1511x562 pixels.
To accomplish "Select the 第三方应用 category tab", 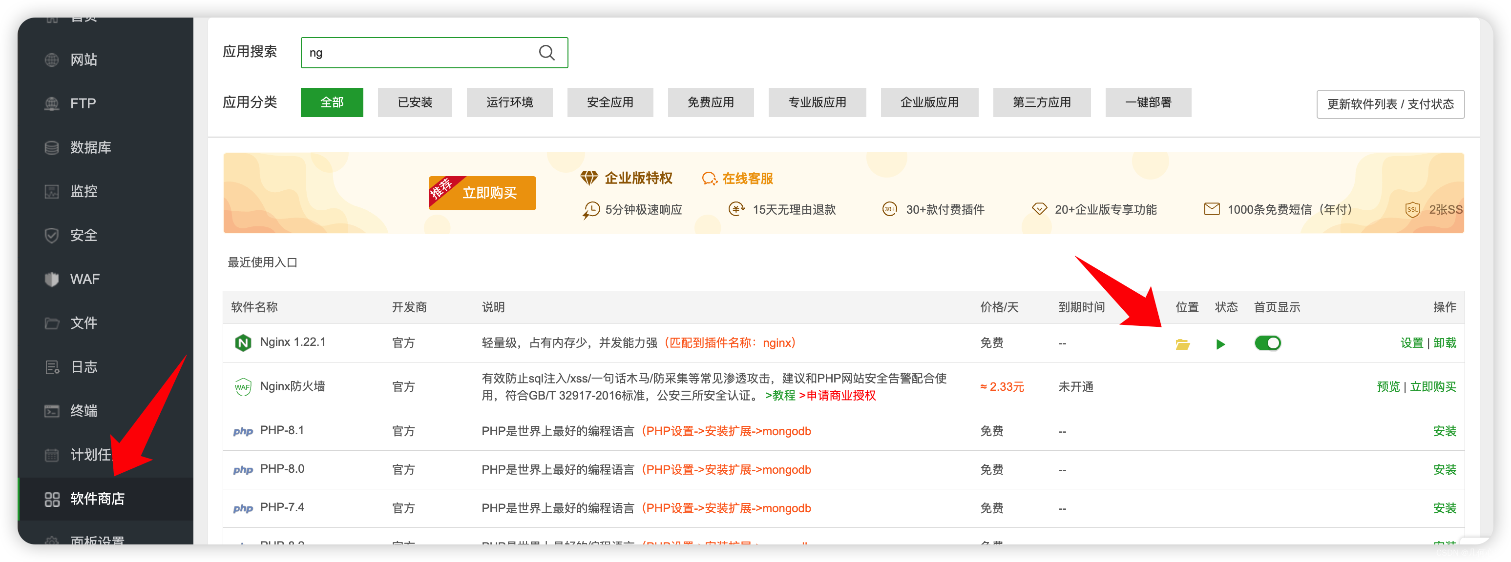I will [1042, 102].
